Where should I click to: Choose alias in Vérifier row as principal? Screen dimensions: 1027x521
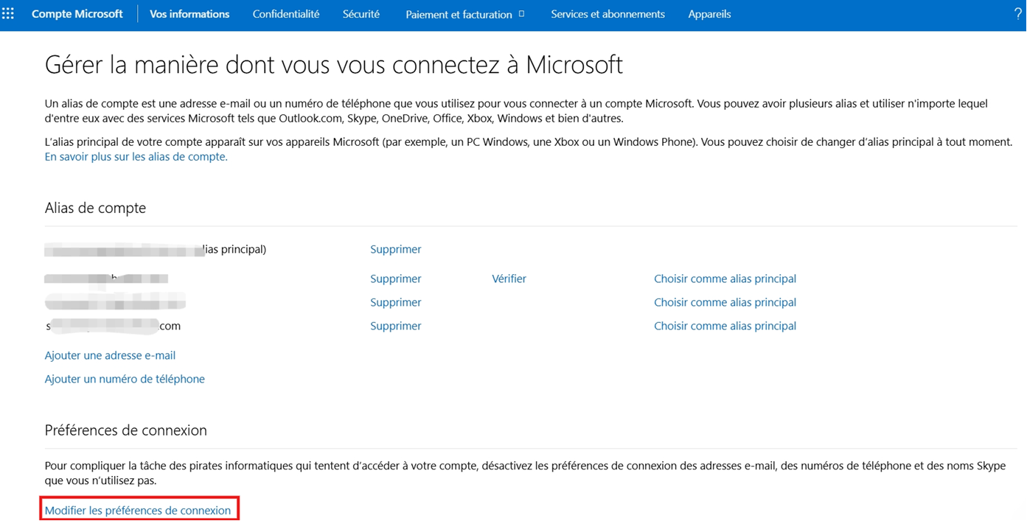(725, 279)
